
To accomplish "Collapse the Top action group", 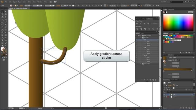I will pos(143,40).
